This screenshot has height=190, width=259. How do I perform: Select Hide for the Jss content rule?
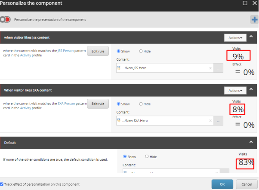click(x=140, y=51)
